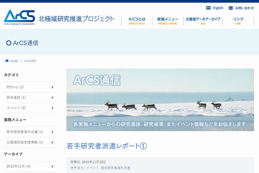The image size is (259, 173).
Task: Open the 2015年11月 (4) archive
Action: pos(18,166)
